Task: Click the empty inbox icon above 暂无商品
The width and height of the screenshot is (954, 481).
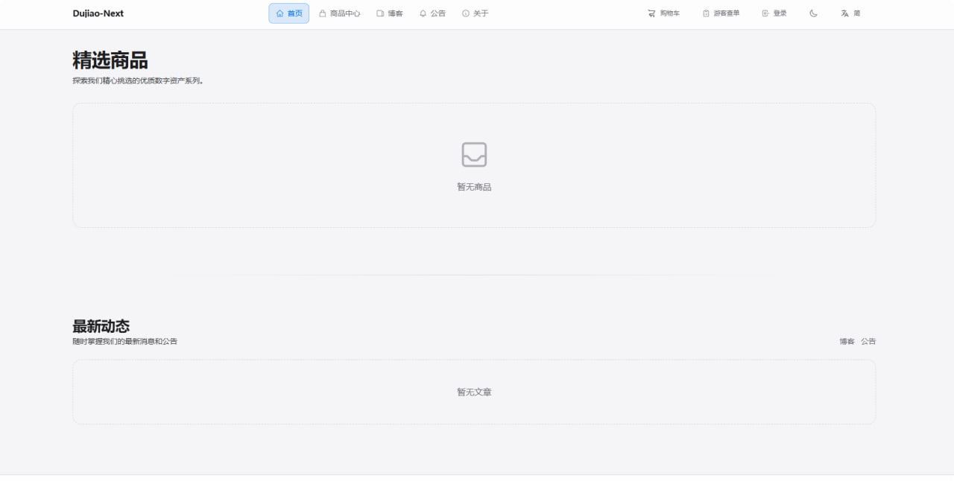Action: [x=473, y=155]
